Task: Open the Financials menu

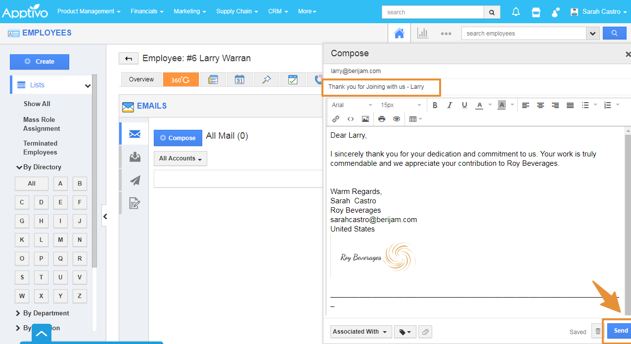Action: [x=147, y=11]
